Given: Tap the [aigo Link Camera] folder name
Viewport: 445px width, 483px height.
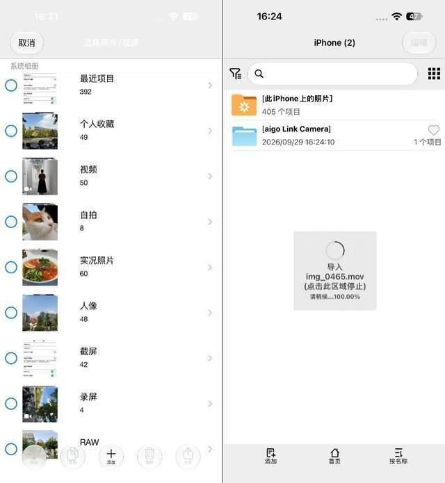Looking at the screenshot, I should pyautogui.click(x=296, y=129).
